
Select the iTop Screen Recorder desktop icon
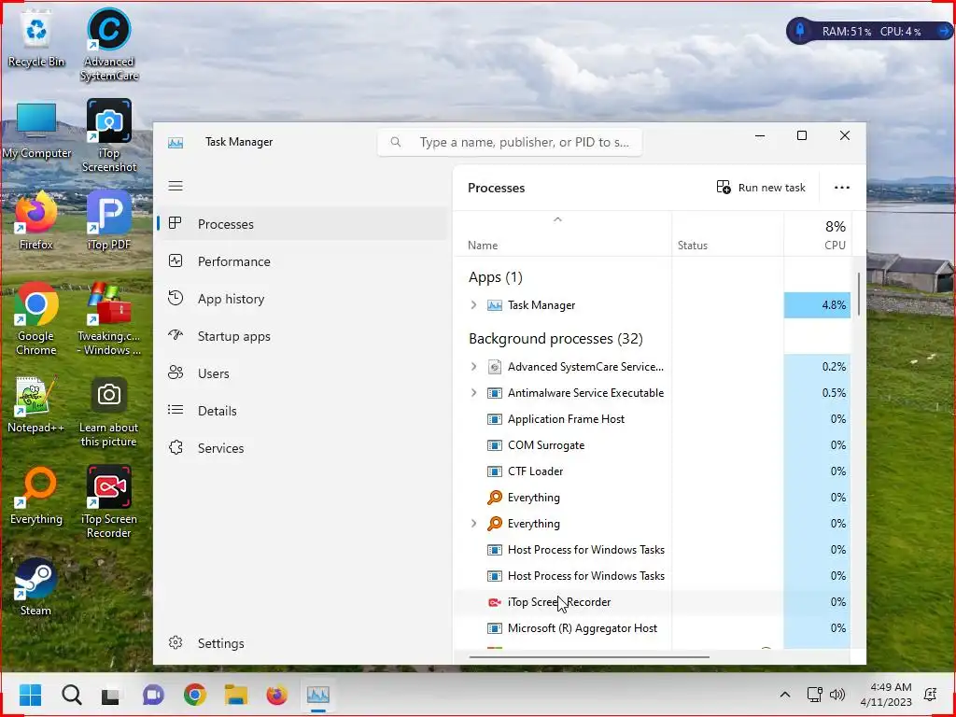coord(109,501)
